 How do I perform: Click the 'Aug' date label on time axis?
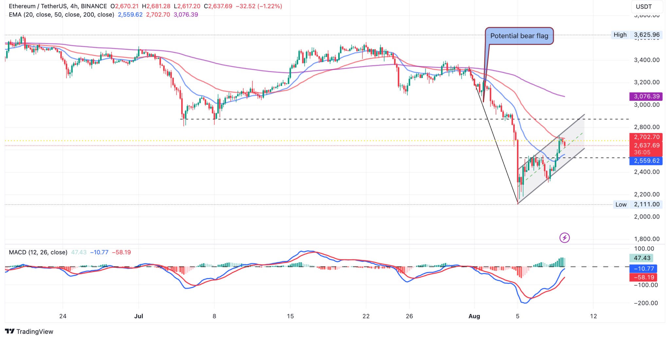tap(474, 316)
